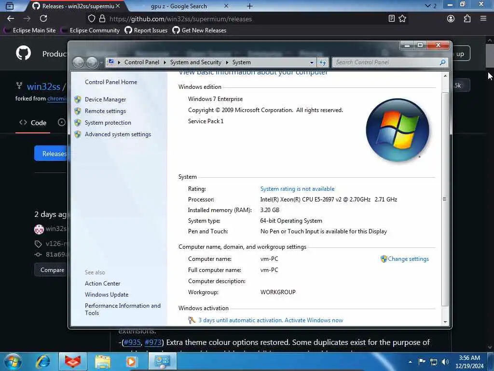Open issue #935 link
This screenshot has height=371, width=494.
coord(132,342)
